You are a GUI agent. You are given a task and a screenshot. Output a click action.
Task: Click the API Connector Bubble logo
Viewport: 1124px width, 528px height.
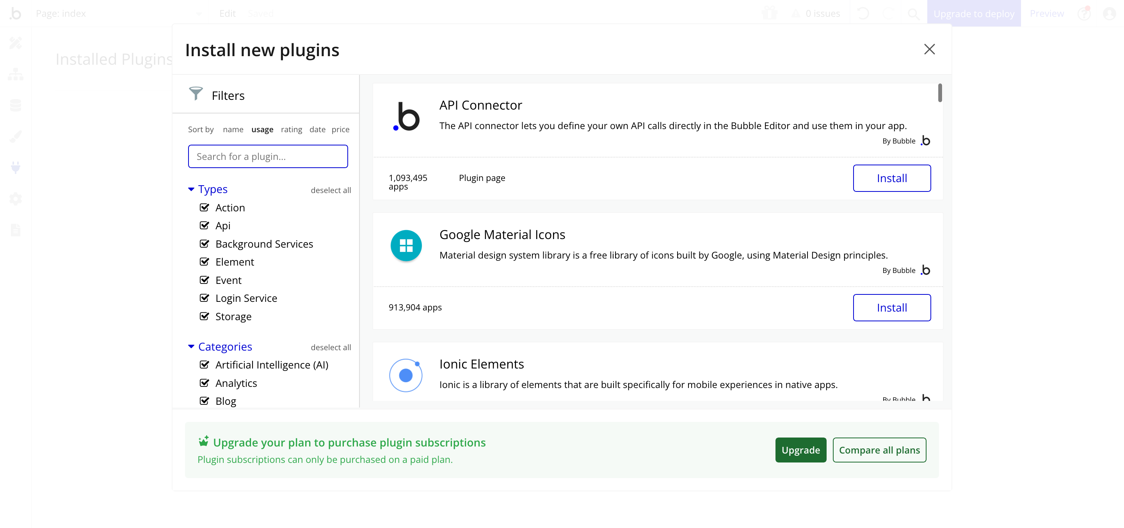406,117
